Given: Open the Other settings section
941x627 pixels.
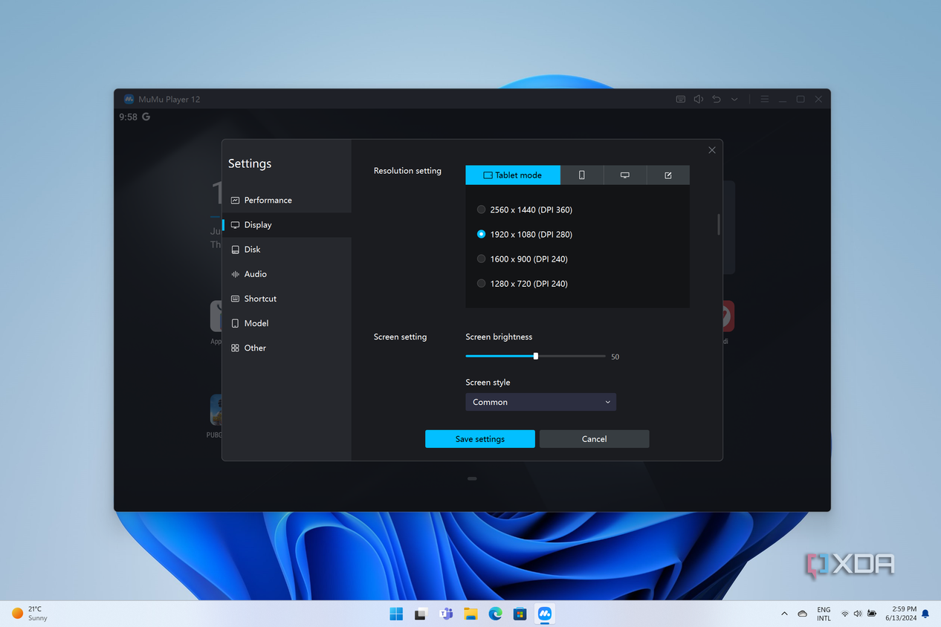Looking at the screenshot, I should coord(287,347).
